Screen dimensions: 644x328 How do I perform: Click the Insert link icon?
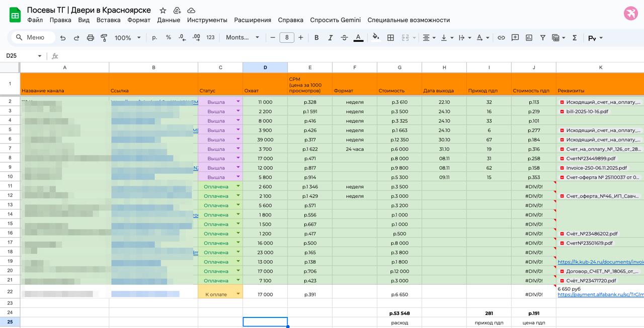(x=501, y=38)
